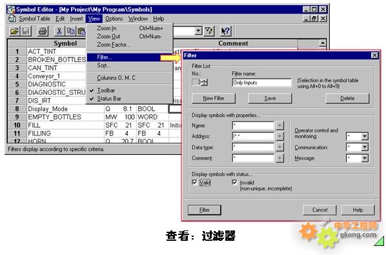386x255 pixels.
Task: Click the Save diskette toolbar icon
Action: click(x=26, y=31)
